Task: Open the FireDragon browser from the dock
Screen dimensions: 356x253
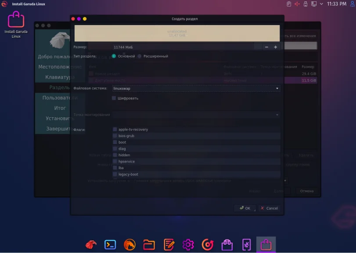Action: (129, 244)
